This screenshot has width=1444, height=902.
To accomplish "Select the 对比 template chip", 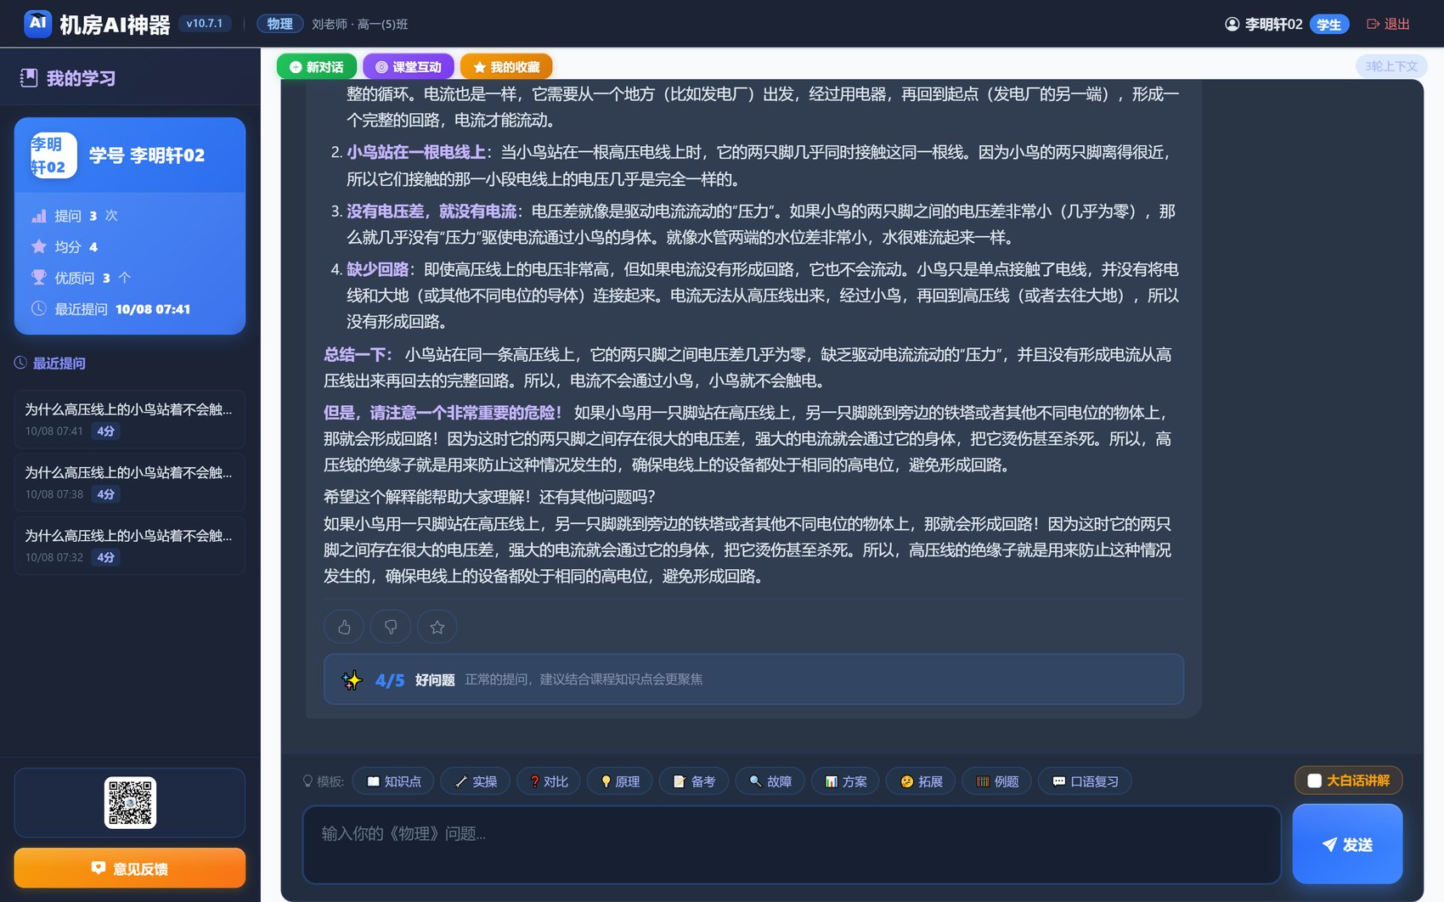I will pyautogui.click(x=549, y=781).
